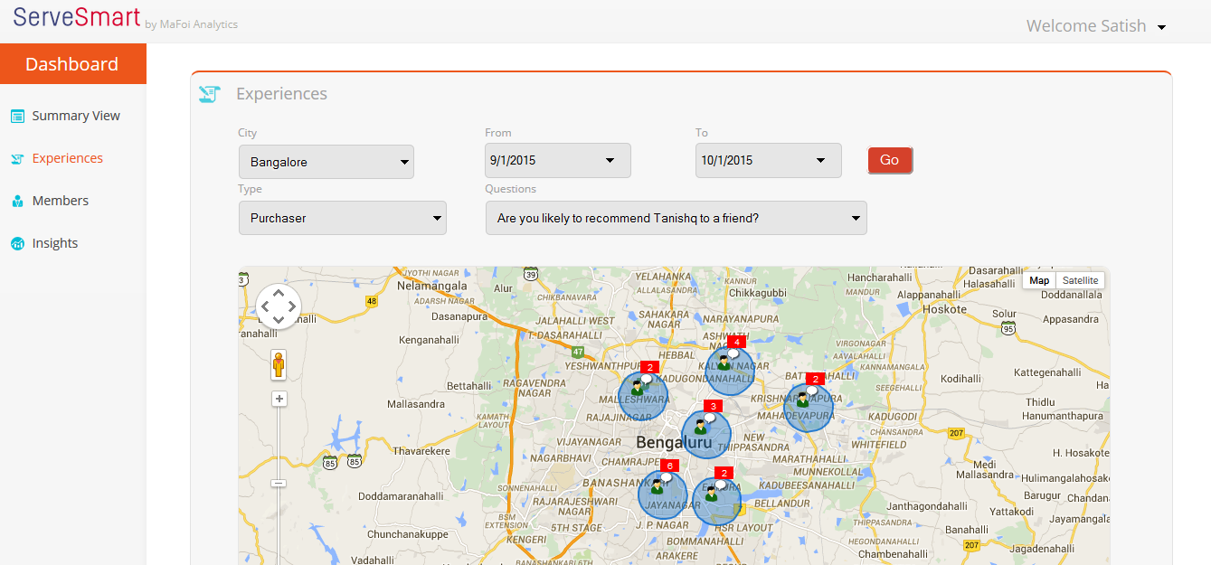This screenshot has width=1211, height=565.
Task: Click the Experiences sidebar icon
Action: 17,158
